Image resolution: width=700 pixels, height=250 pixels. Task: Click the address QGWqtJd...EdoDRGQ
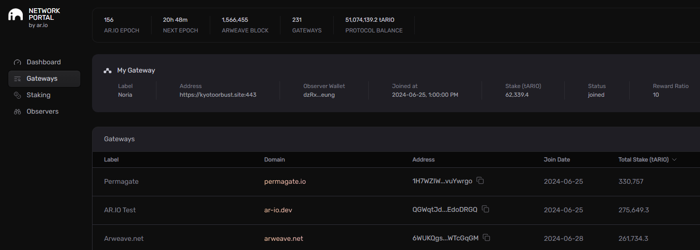click(x=445, y=210)
